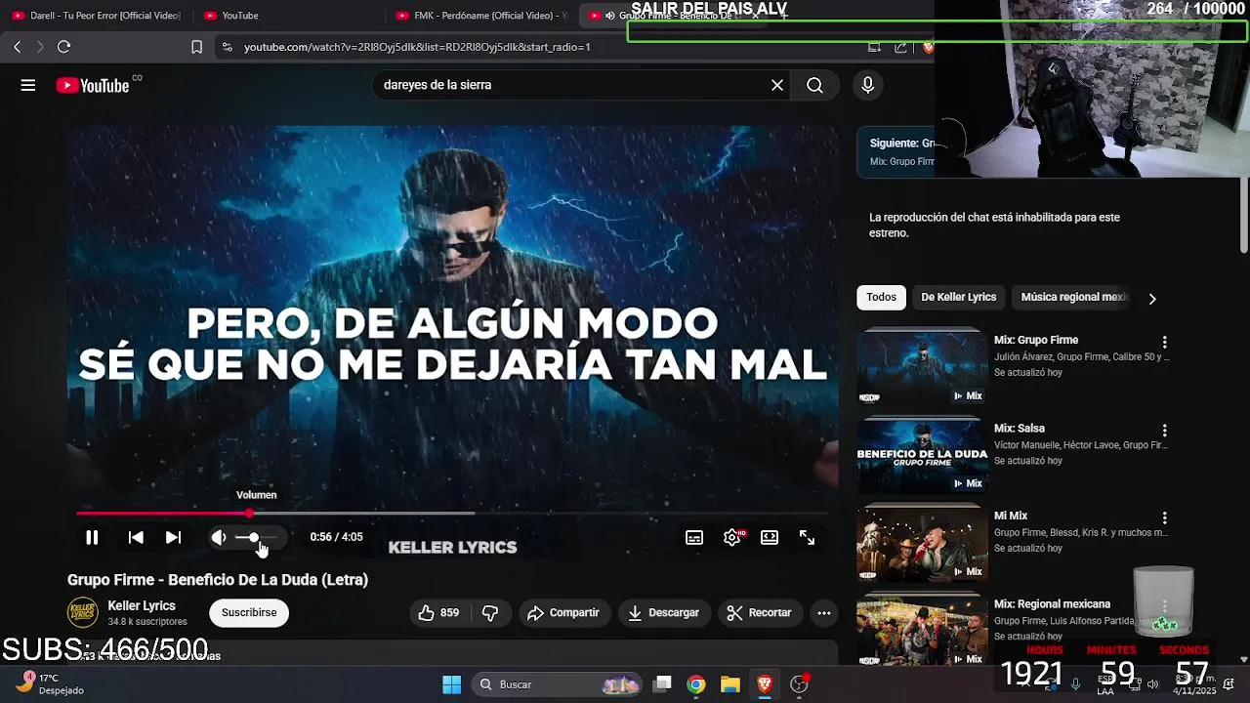The height and width of the screenshot is (703, 1250).
Task: Open Brave browser taskbar icon
Action: [765, 684]
